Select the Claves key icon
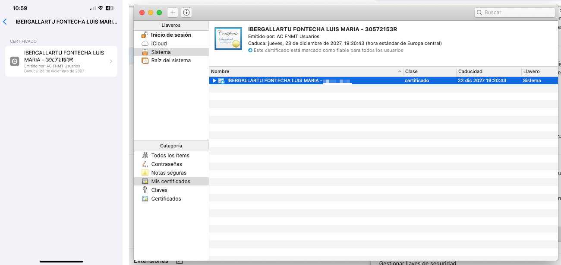The width and height of the screenshot is (561, 265). coord(145,190)
